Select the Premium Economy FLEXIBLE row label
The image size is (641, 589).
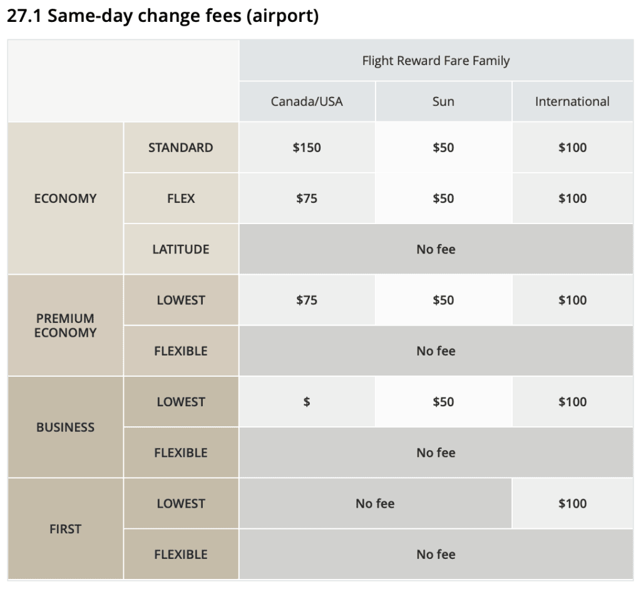tap(180, 351)
